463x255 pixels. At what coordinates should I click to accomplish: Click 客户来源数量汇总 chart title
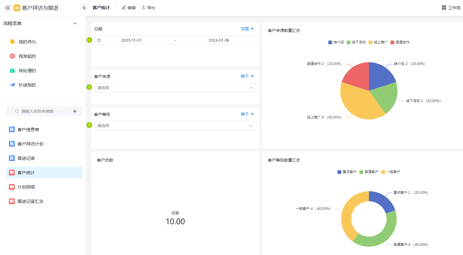tap(284, 30)
